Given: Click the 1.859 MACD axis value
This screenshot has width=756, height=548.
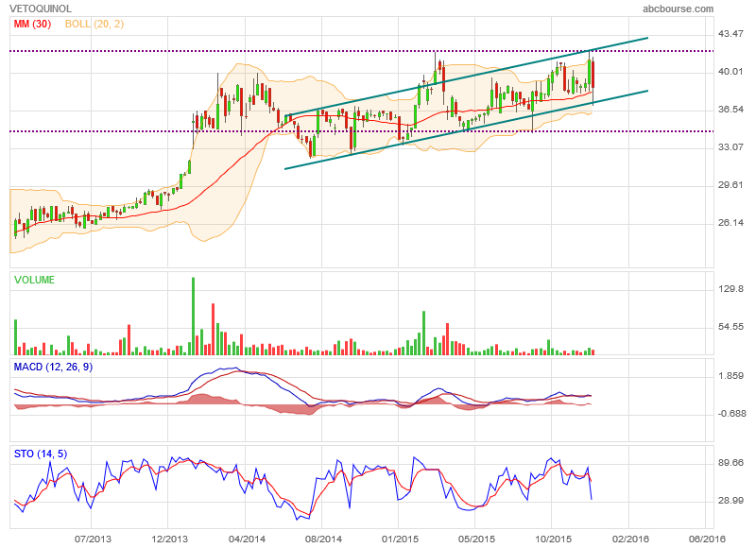Looking at the screenshot, I should (x=730, y=376).
